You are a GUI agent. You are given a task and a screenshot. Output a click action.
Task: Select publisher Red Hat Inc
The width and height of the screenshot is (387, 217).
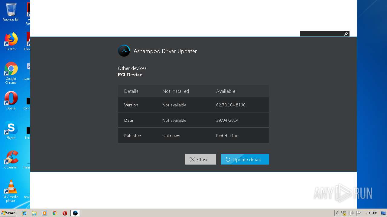[x=227, y=136]
